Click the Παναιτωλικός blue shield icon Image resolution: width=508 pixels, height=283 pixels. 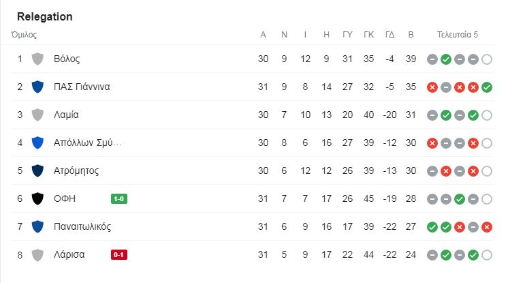[37, 226]
